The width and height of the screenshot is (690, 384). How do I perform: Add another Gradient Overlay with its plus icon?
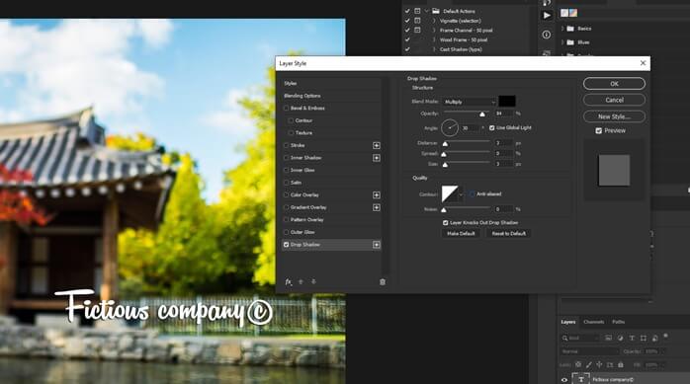click(x=377, y=207)
